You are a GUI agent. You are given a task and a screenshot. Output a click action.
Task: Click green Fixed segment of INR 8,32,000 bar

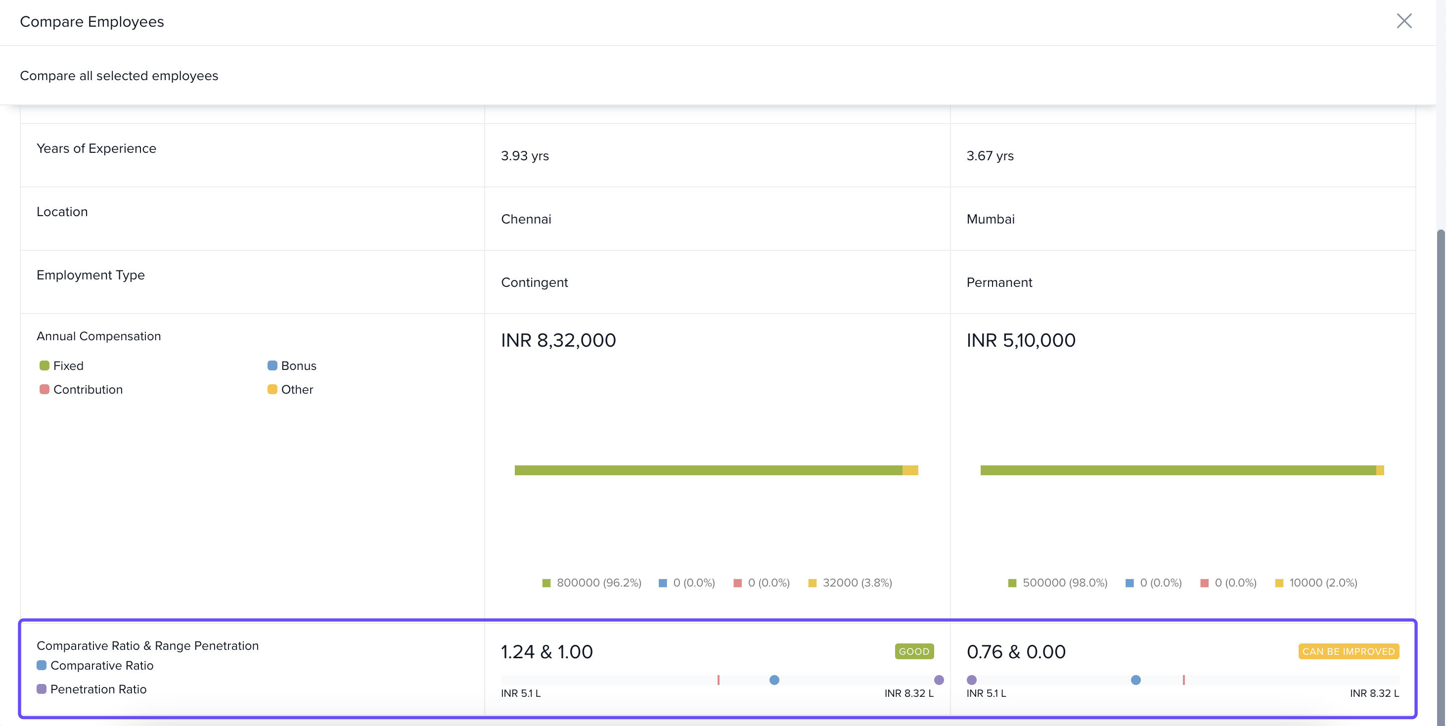[707, 470]
